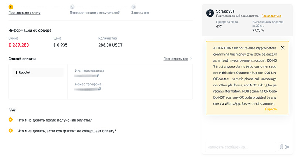Click the Пожаловаться report link
The image size is (296, 159).
[x=271, y=16]
